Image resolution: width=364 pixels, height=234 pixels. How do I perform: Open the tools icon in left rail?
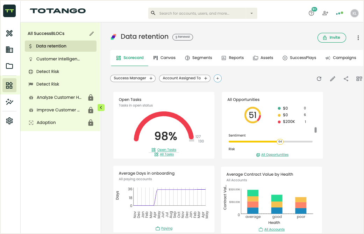click(x=9, y=33)
